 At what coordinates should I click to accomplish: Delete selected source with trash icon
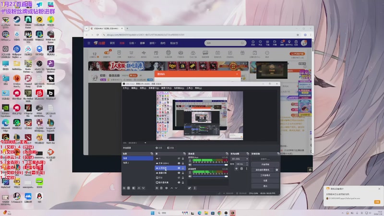tap(161, 188)
